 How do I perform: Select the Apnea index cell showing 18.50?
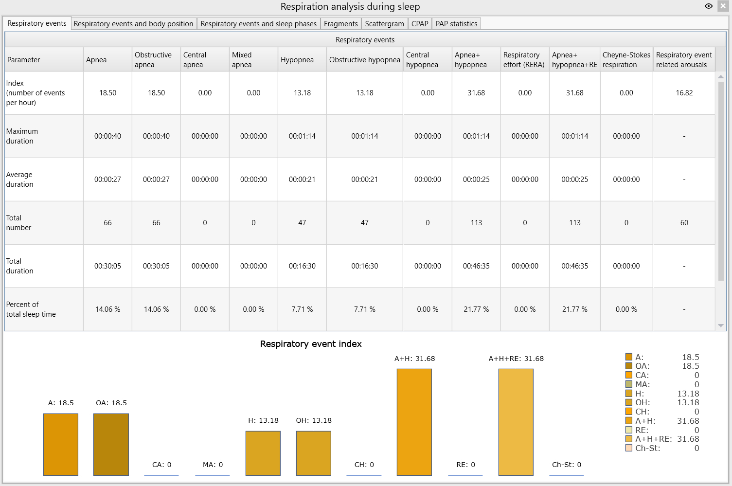coord(107,93)
